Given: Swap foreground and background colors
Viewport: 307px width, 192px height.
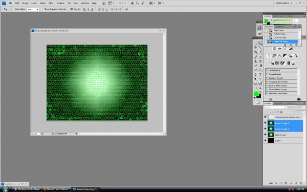Looking at the screenshot, I should click(260, 92).
